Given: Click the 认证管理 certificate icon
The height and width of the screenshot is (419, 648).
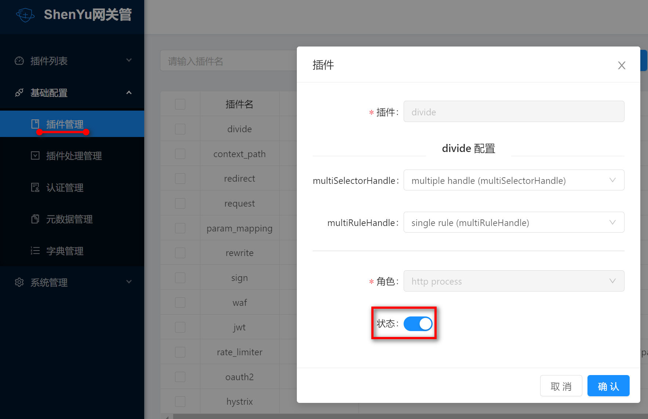Looking at the screenshot, I should pos(35,187).
